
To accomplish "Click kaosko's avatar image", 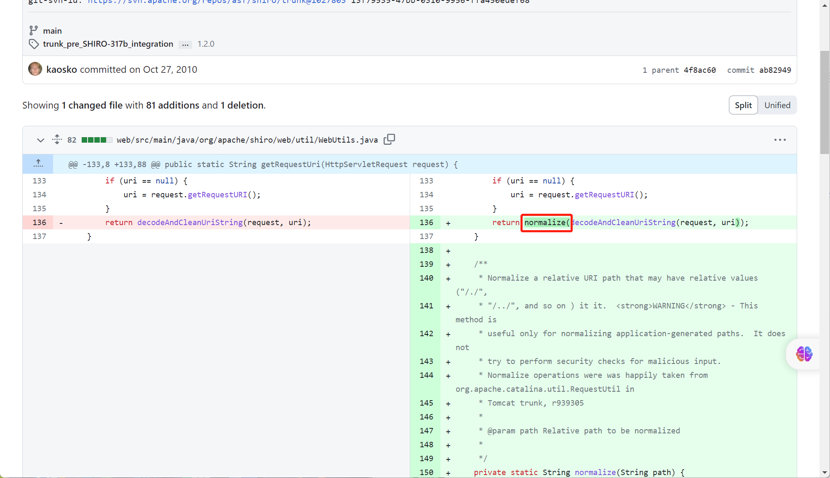I will [x=35, y=69].
